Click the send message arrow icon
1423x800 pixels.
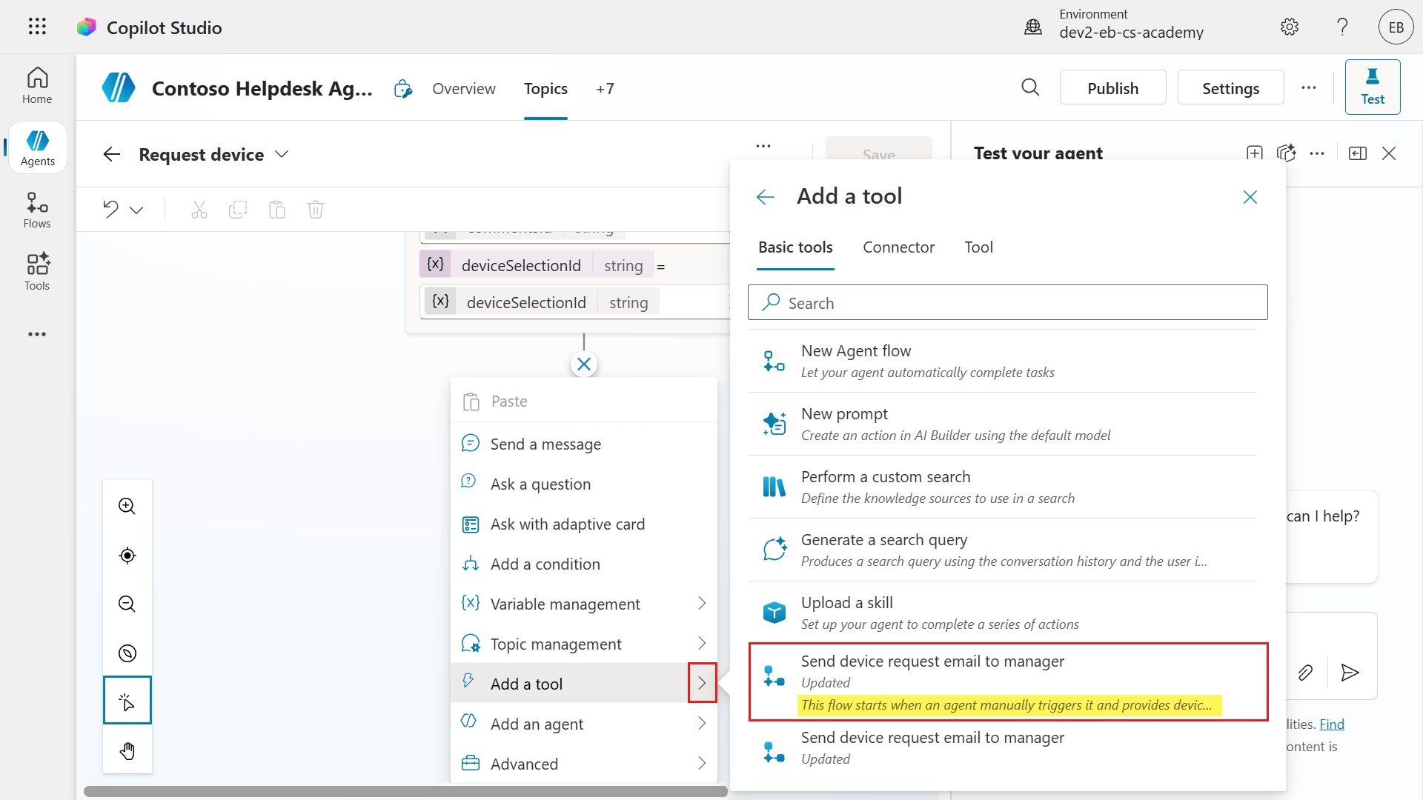click(1350, 673)
